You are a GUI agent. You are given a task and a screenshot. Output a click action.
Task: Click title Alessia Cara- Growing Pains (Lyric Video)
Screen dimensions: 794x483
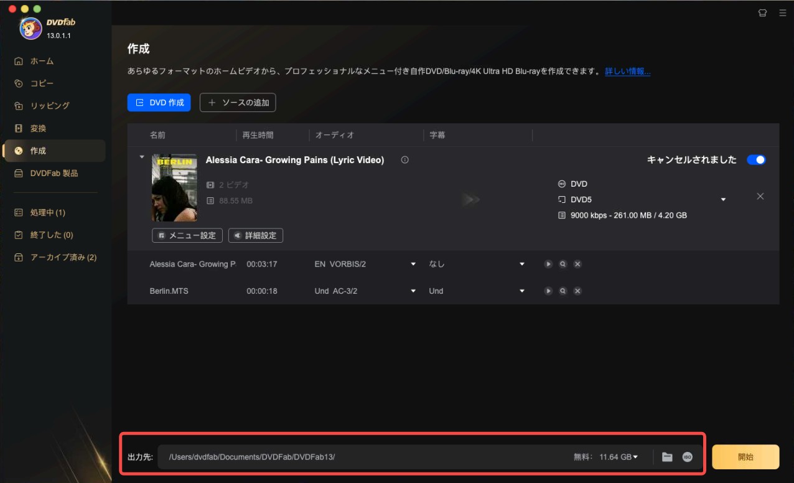tap(295, 160)
